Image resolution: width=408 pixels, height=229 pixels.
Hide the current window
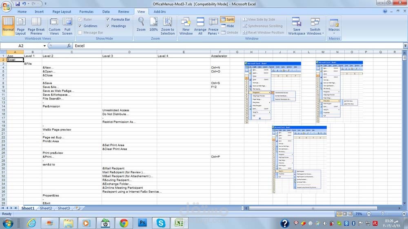click(x=227, y=26)
